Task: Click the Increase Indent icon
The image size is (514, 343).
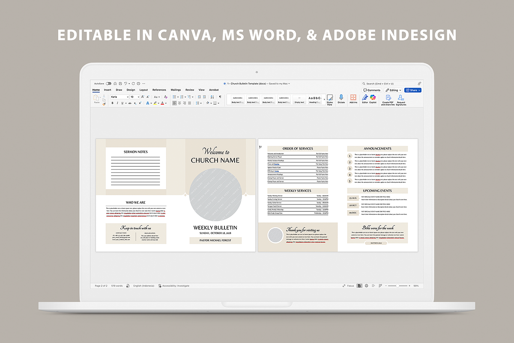Action: click(x=204, y=97)
